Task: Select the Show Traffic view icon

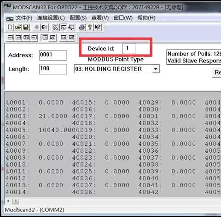Action: pyautogui.click(x=71, y=28)
